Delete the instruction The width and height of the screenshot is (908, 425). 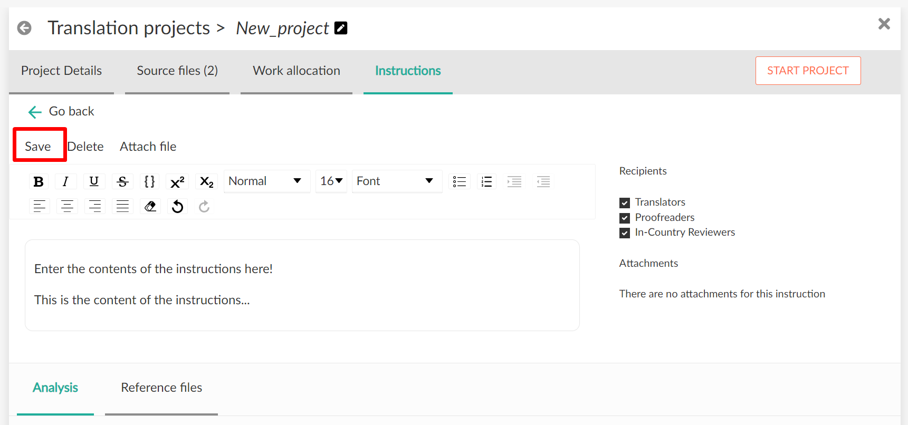(x=85, y=147)
